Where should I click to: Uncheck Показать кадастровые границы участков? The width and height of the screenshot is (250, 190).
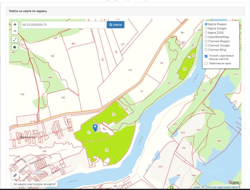click(206, 56)
